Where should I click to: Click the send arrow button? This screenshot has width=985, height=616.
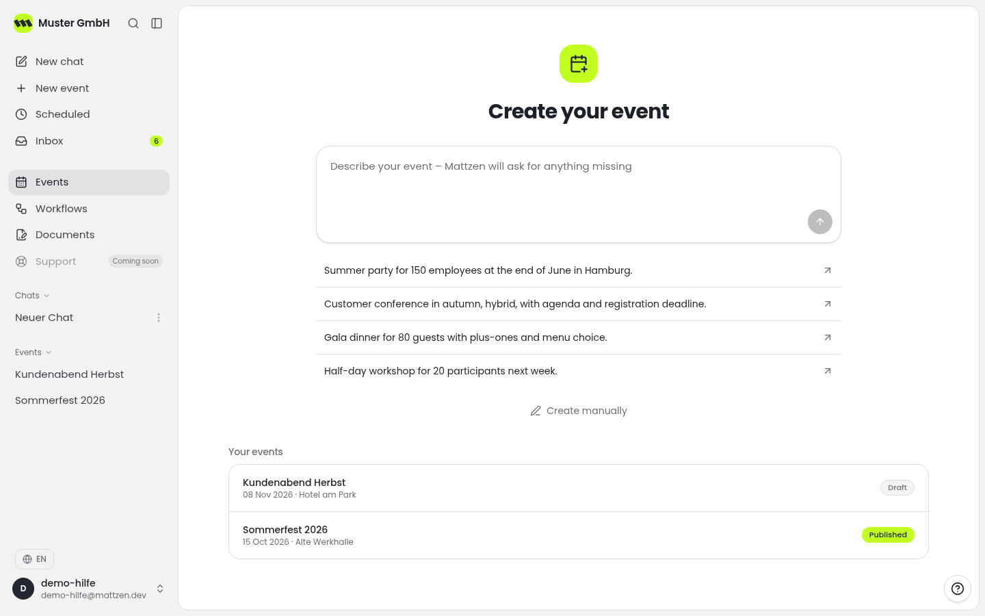tap(820, 222)
